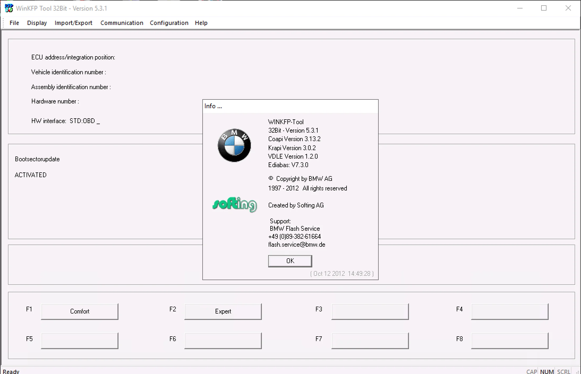This screenshot has width=581, height=374.
Task: Close the WinKFP window
Action: tap(568, 8)
